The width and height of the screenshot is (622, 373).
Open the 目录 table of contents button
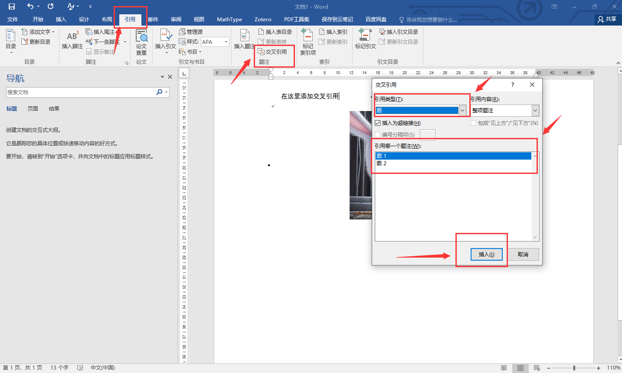(x=11, y=42)
